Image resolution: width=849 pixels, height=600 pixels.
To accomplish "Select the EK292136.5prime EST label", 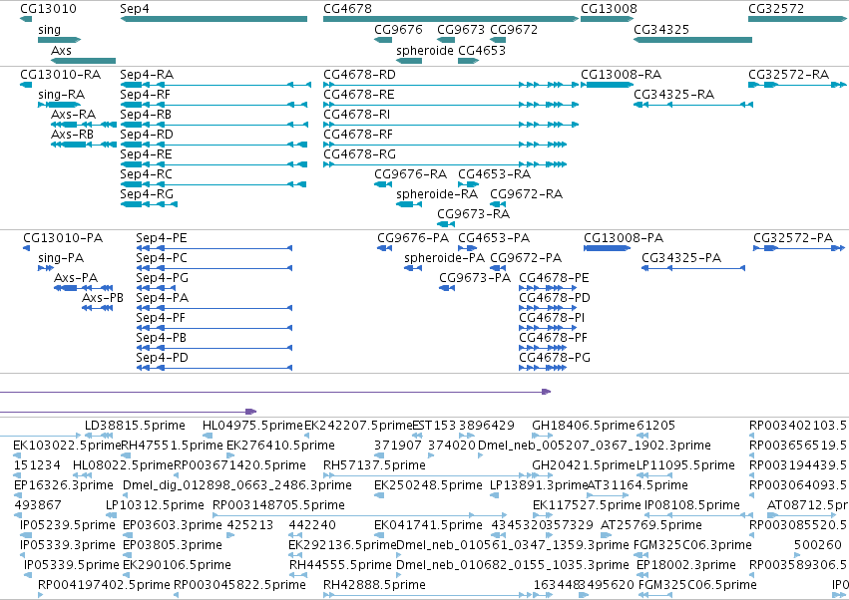I will (x=343, y=545).
